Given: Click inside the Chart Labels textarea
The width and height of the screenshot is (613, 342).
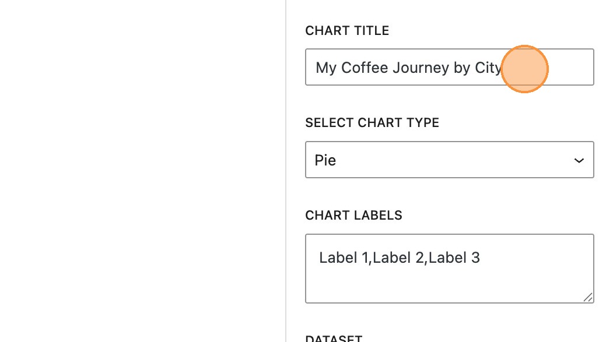Looking at the screenshot, I should coord(449,280).
